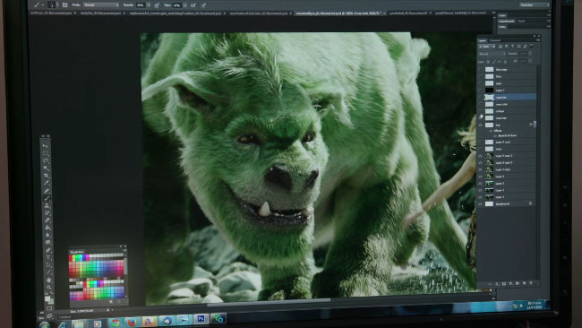
Task: Open the Flow slider arrow in options bar
Action: pos(184,5)
